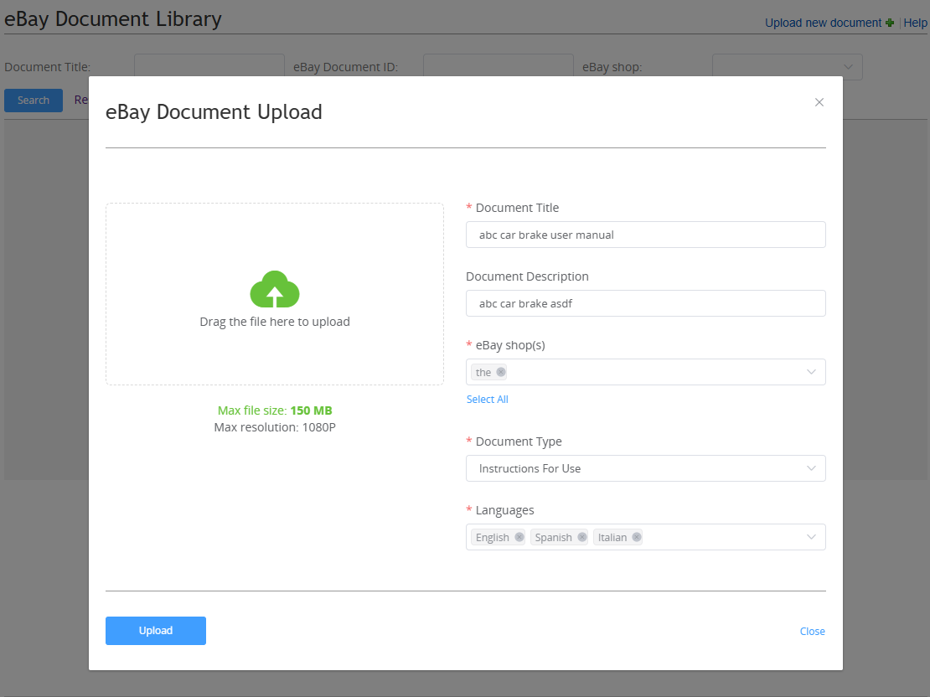The image size is (930, 697).
Task: Focus the Document Description field
Action: (645, 303)
